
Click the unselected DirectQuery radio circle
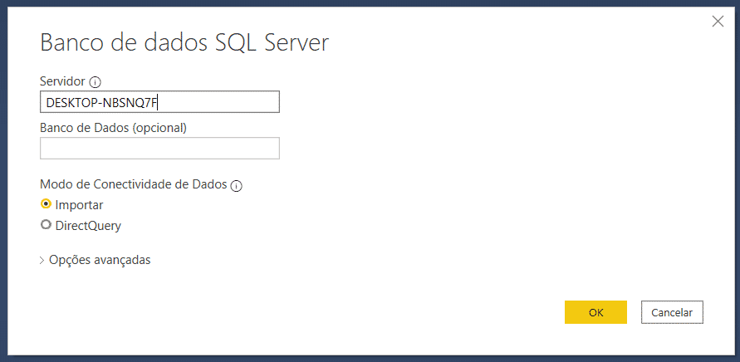46,224
